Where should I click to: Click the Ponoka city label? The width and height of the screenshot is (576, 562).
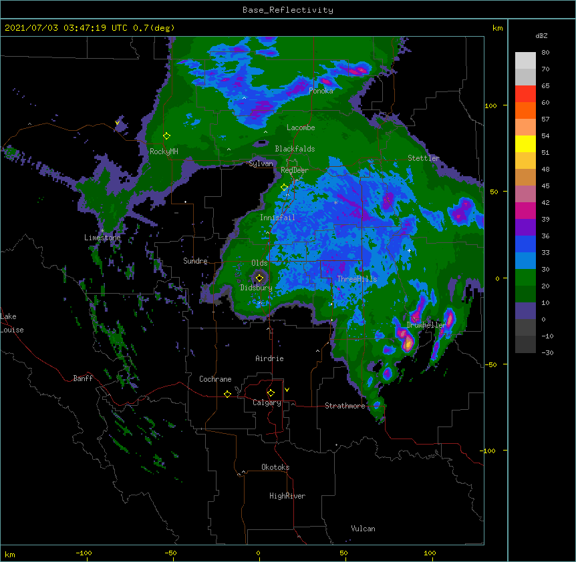pos(321,91)
